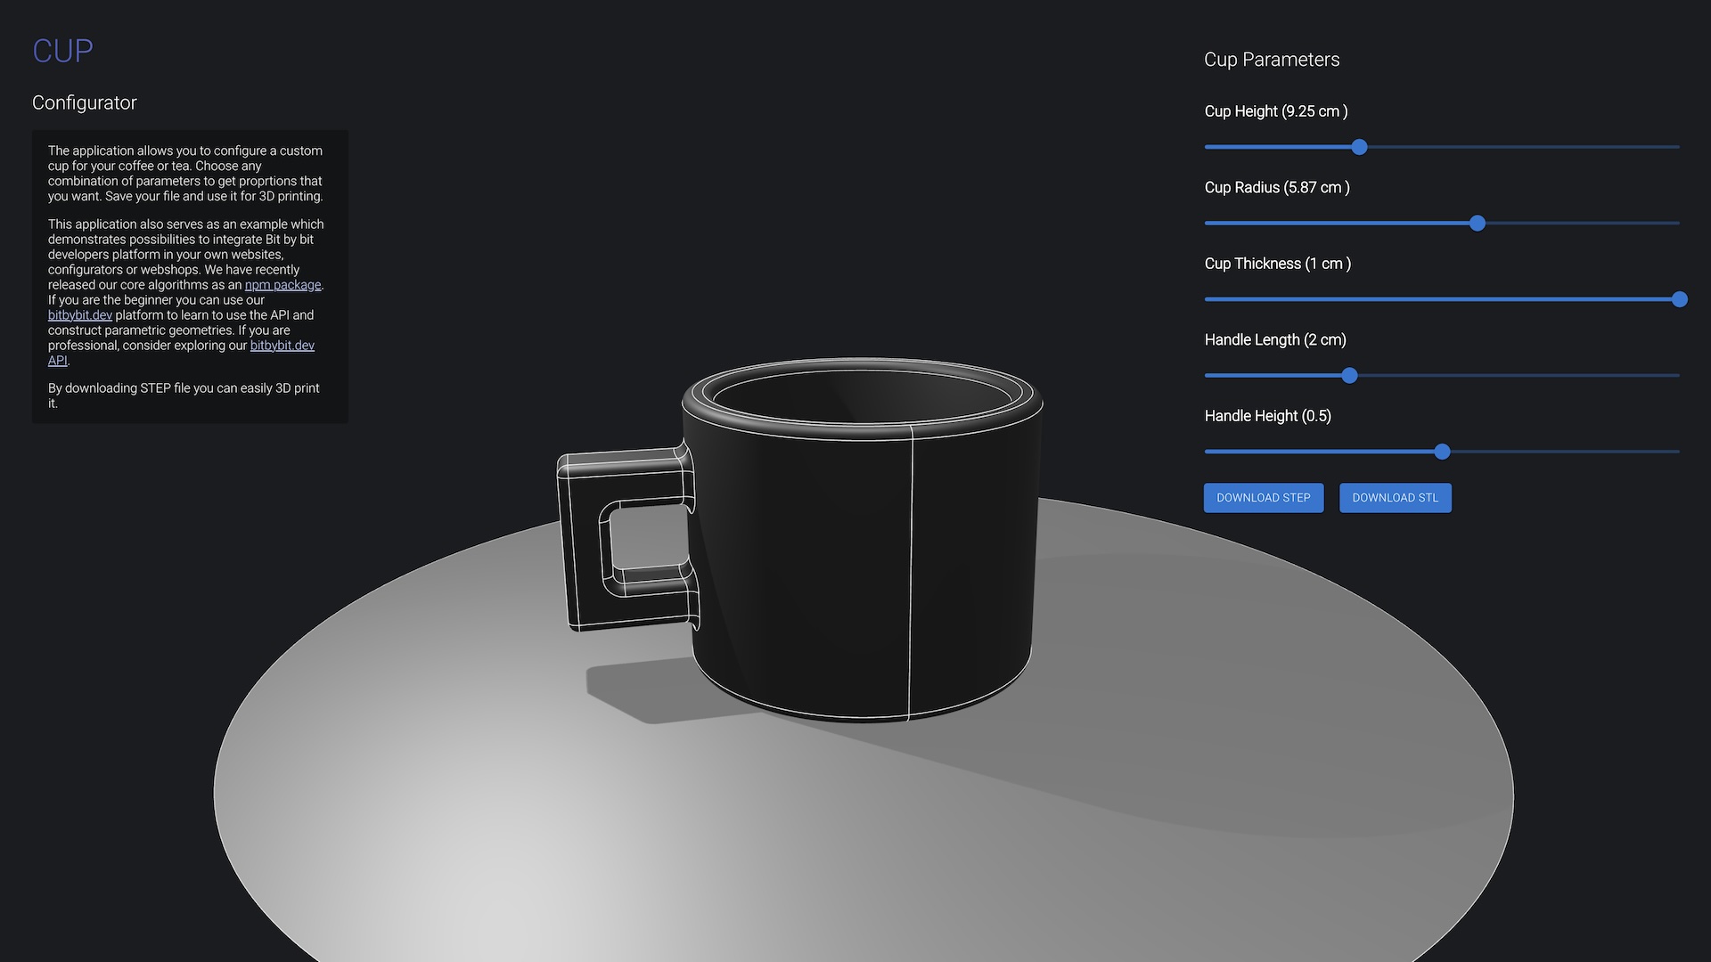Image resolution: width=1711 pixels, height=962 pixels.
Task: Click the 'Handle Length (2 cm)' label
Action: (1275, 339)
